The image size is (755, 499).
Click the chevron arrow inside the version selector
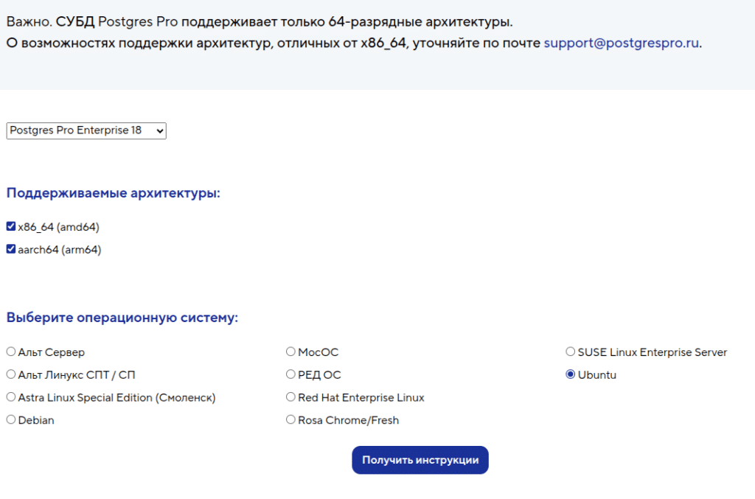click(159, 130)
